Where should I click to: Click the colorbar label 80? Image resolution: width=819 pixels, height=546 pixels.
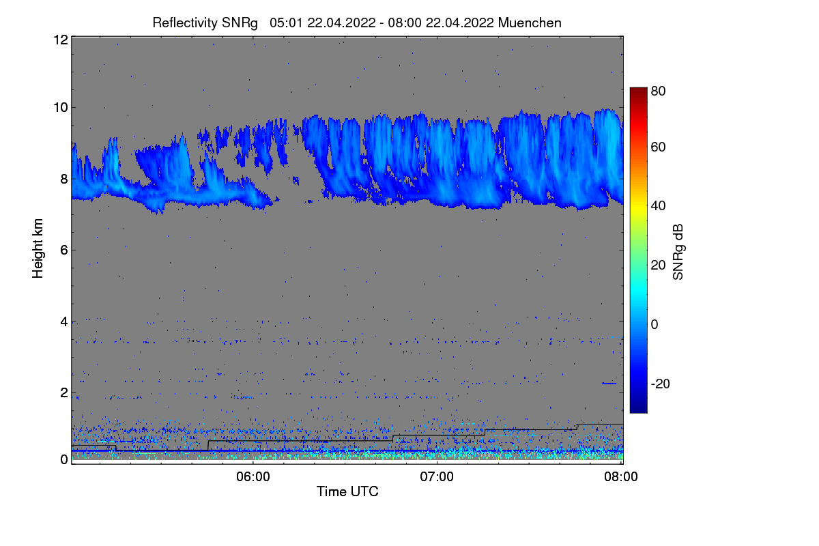click(x=658, y=89)
